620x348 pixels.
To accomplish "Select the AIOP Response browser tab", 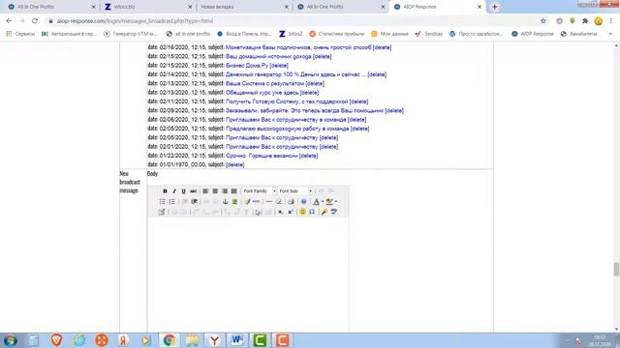I will pos(437,7).
